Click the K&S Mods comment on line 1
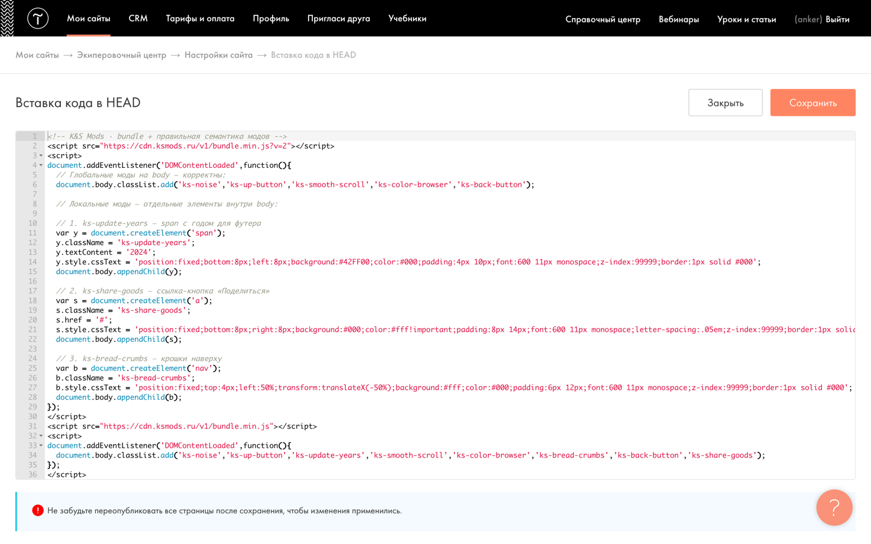The width and height of the screenshot is (871, 544). click(167, 136)
